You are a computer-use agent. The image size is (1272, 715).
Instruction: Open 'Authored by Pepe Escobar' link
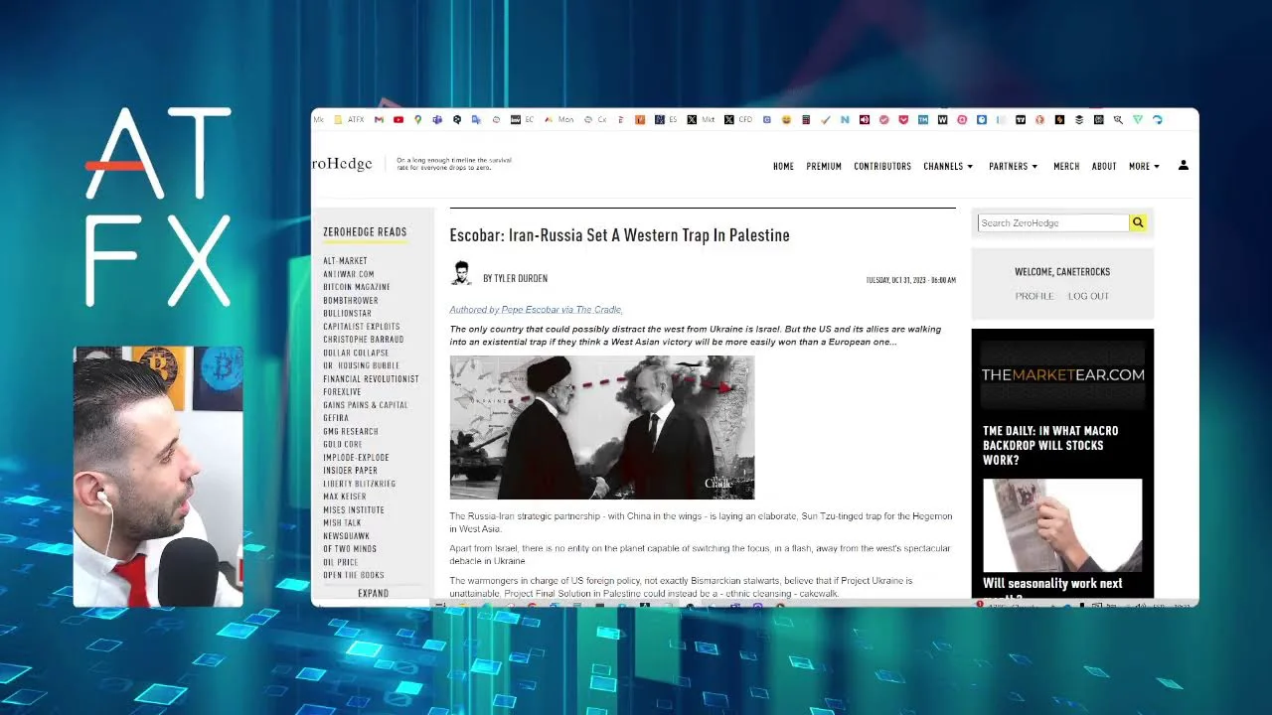(x=536, y=310)
